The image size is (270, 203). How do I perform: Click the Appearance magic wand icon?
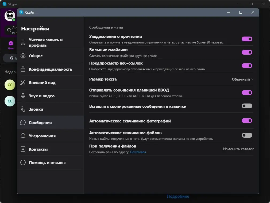[23, 83]
